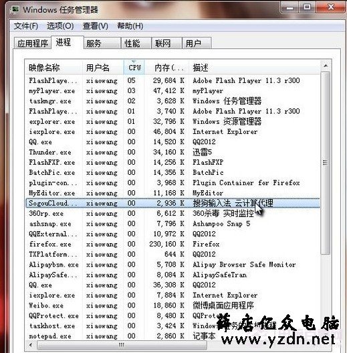Image resolution: width=347 pixels, height=353 pixels.
Task: Click Plugin Container for Firefox description
Action: coord(246,183)
